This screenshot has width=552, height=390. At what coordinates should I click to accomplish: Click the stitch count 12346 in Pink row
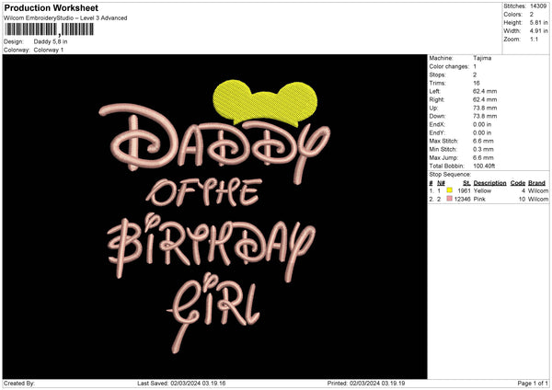point(463,200)
